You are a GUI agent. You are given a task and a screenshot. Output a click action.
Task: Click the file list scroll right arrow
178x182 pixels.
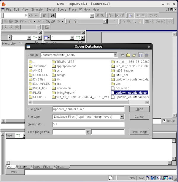pos(147,102)
